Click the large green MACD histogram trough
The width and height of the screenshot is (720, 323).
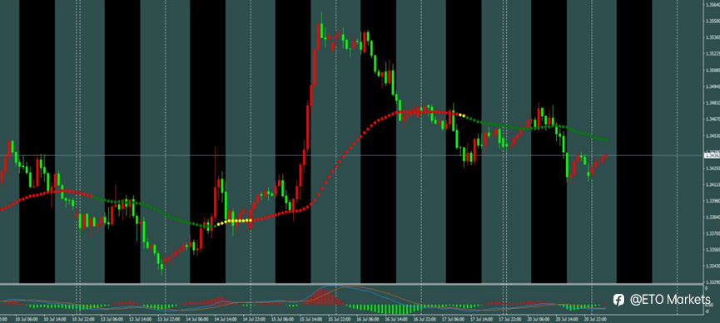(x=396, y=308)
